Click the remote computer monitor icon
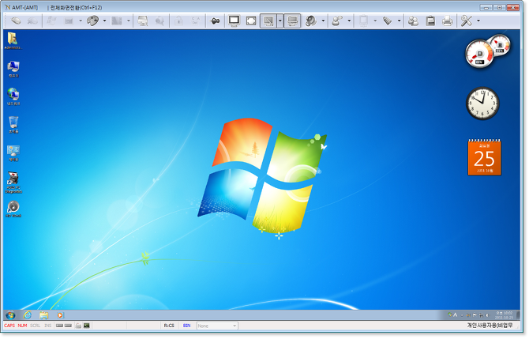The width and height of the screenshot is (529, 339). (x=143, y=21)
